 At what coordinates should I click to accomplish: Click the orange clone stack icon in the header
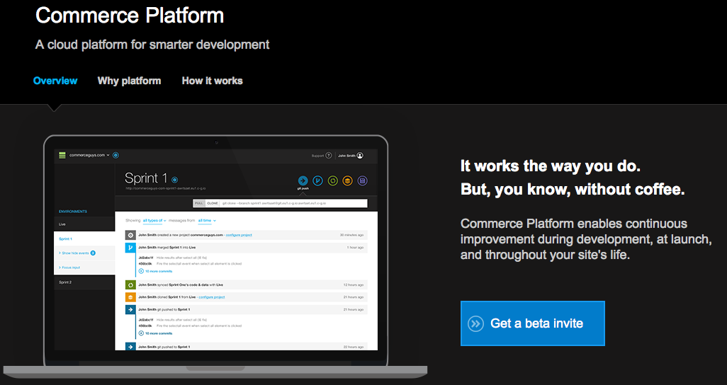click(x=347, y=180)
